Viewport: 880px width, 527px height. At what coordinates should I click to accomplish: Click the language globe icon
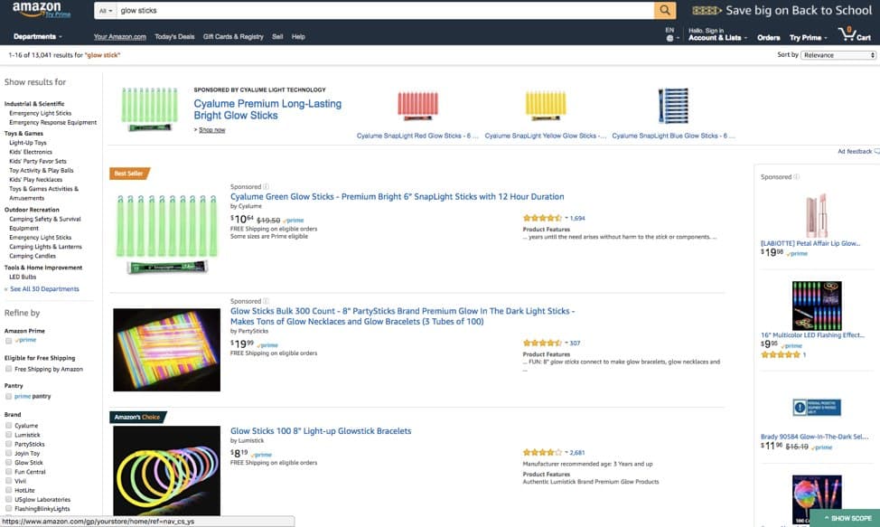[669, 38]
